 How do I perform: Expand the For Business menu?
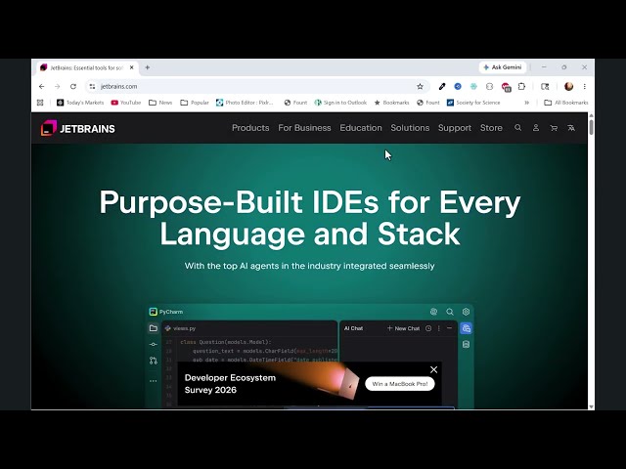click(x=304, y=128)
